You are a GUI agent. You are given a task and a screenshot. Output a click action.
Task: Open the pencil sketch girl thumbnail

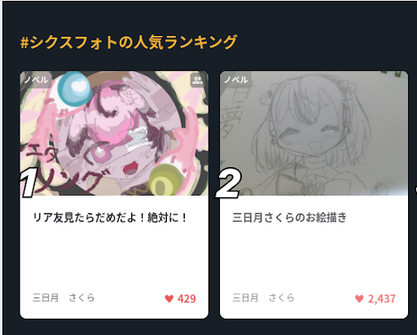point(314,133)
